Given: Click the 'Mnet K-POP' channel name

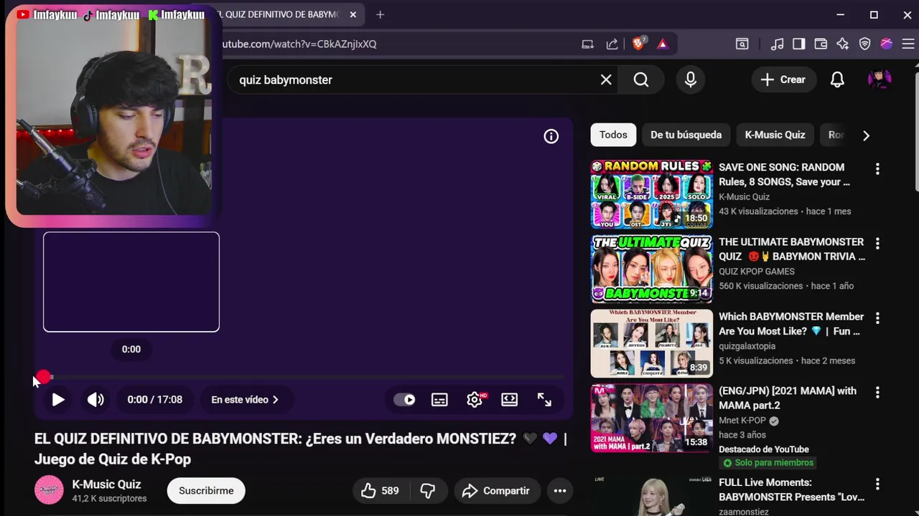Looking at the screenshot, I should [742, 421].
